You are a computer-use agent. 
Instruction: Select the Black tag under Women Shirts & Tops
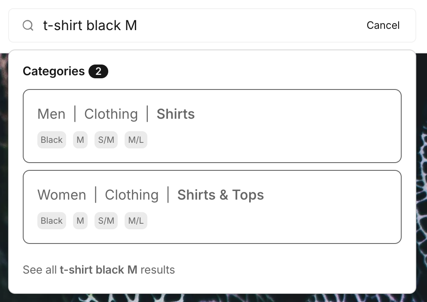(52, 221)
